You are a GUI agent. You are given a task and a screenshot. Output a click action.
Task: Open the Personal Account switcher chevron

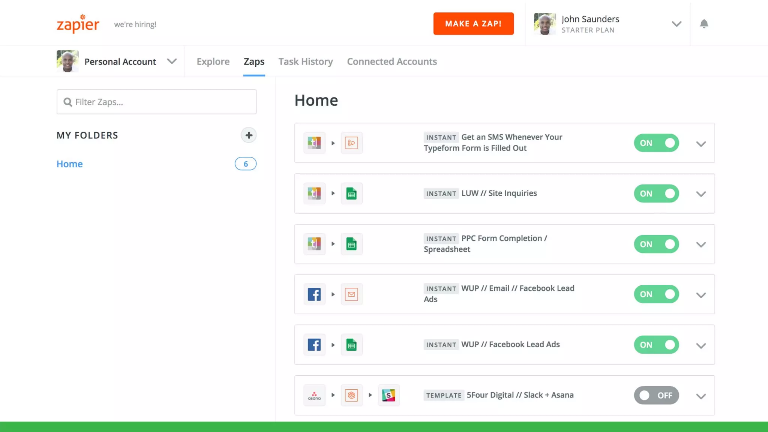pyautogui.click(x=172, y=61)
